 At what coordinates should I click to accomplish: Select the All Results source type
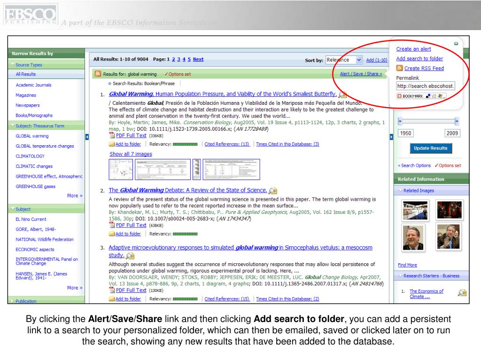tap(26, 74)
